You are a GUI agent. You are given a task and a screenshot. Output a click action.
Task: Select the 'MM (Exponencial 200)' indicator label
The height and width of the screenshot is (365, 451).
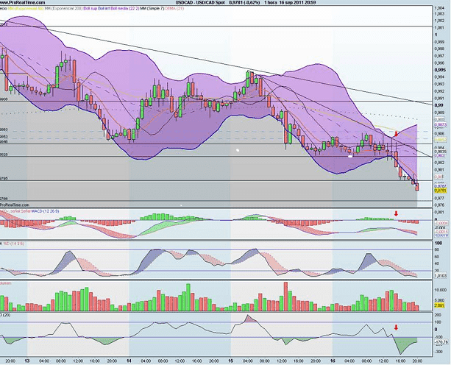point(63,9)
